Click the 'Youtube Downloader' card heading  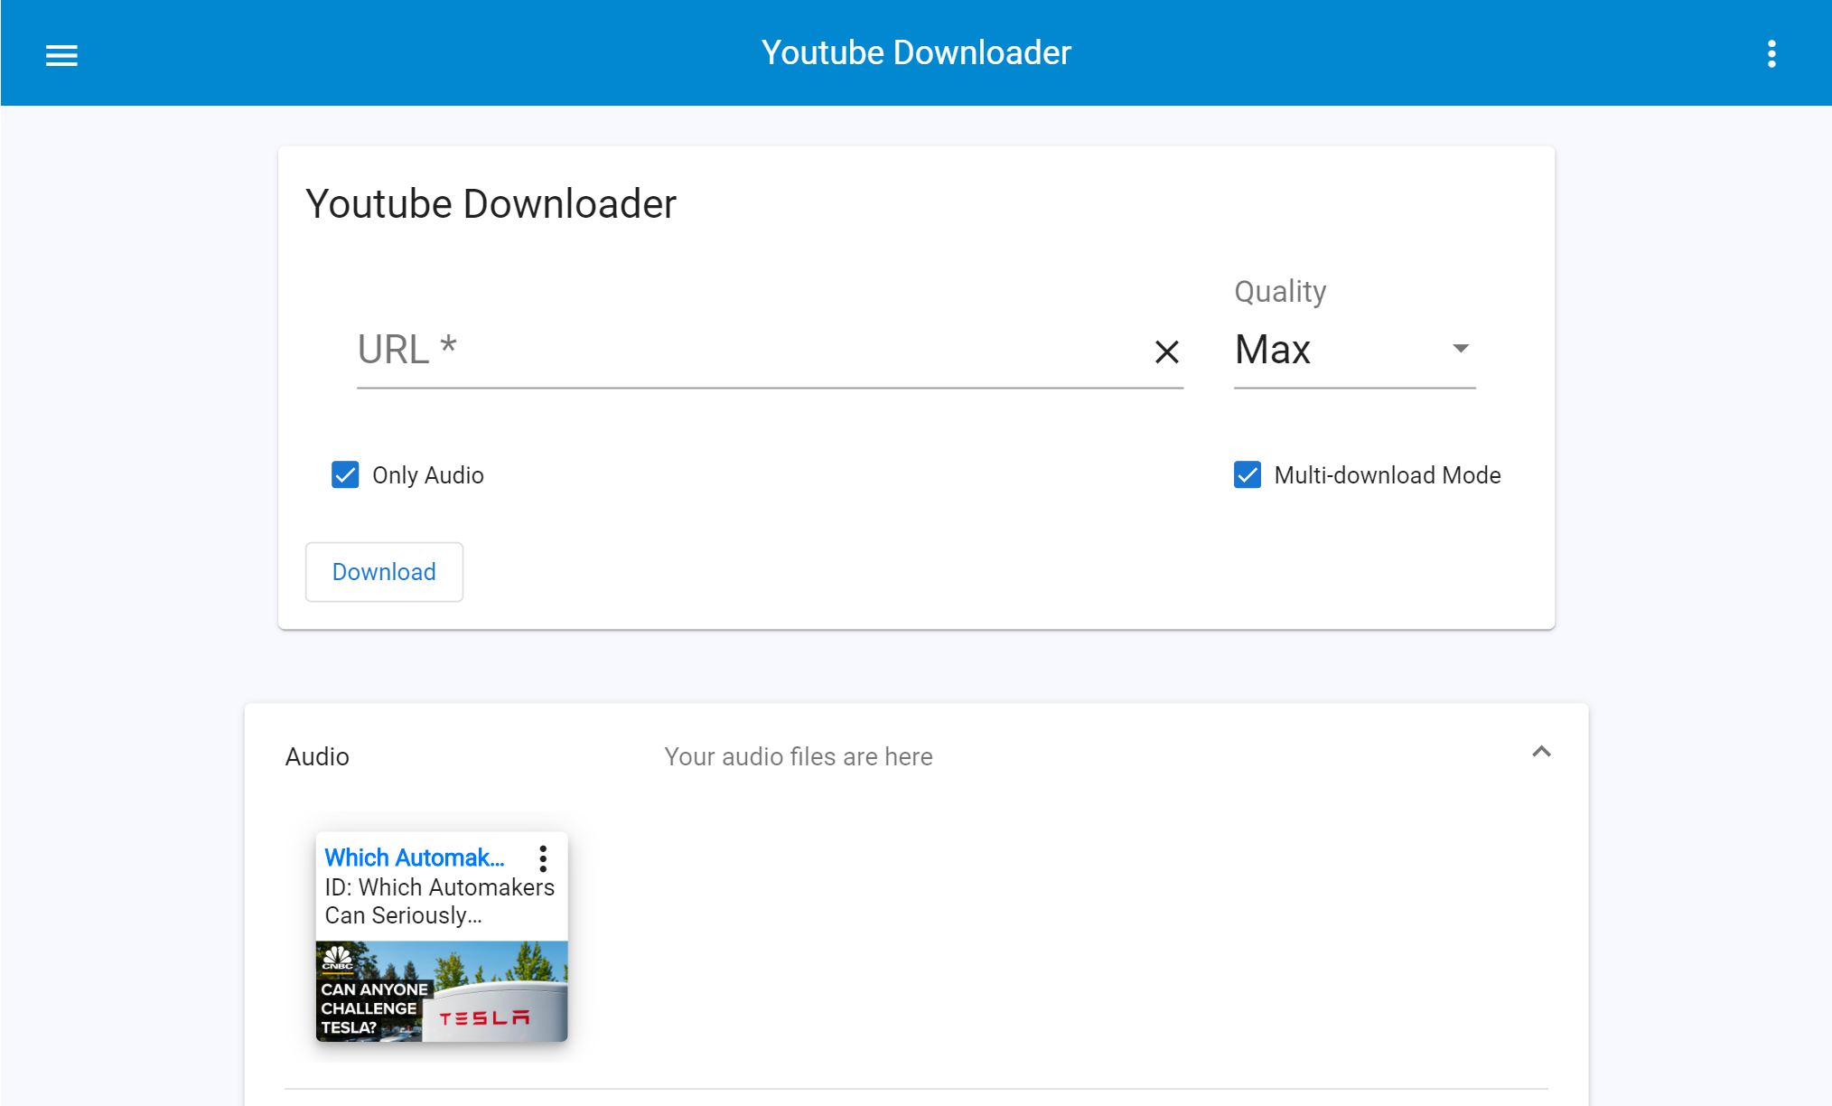click(x=491, y=204)
